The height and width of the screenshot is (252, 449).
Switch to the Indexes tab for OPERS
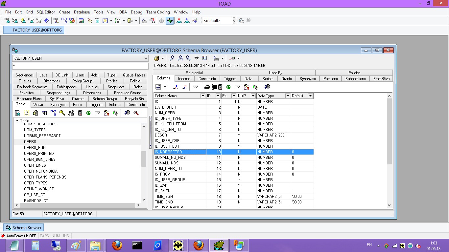184,79
